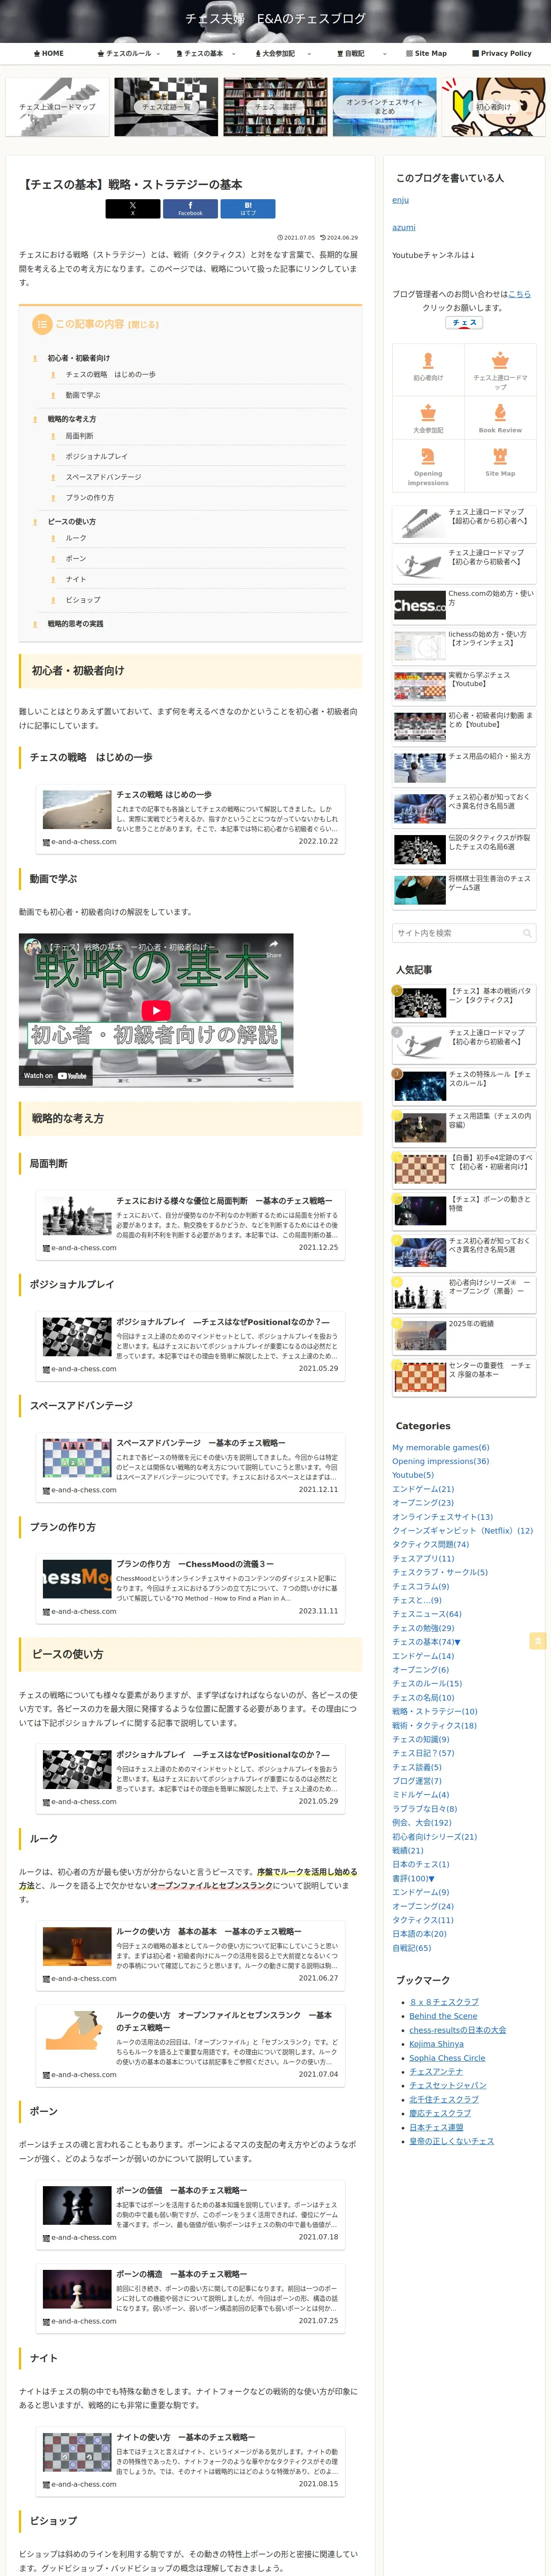Open Sophia Chess Circle bookmark
This screenshot has width=551, height=2576.
[447, 2057]
